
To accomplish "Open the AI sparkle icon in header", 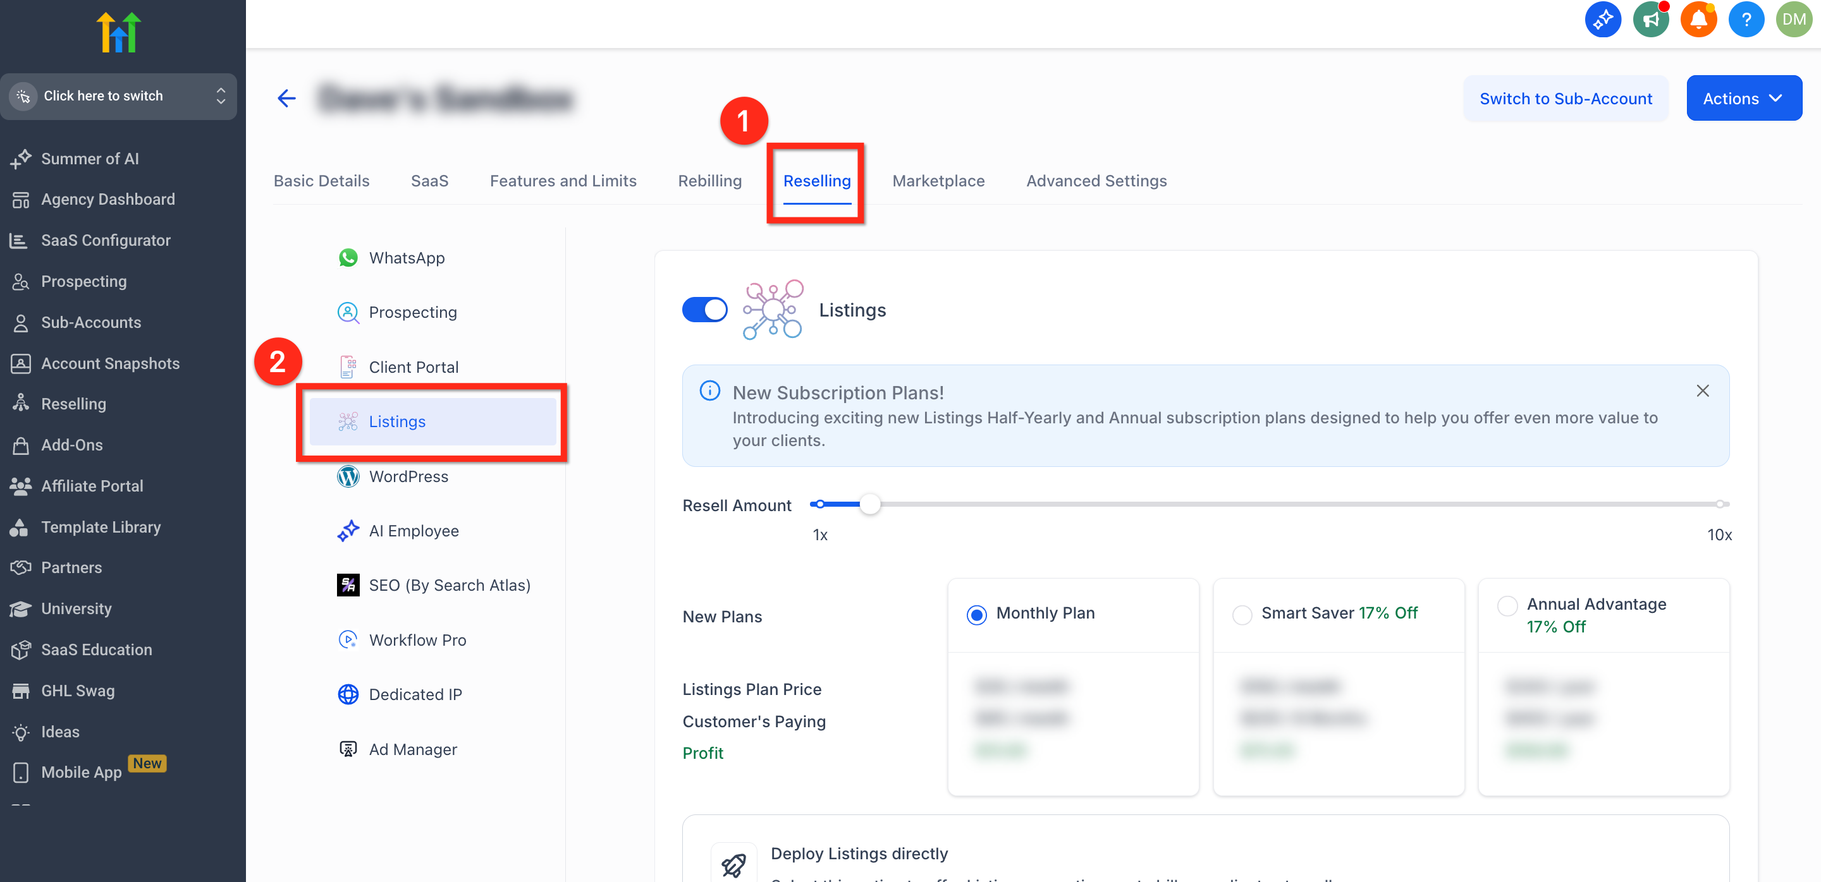I will [x=1602, y=20].
